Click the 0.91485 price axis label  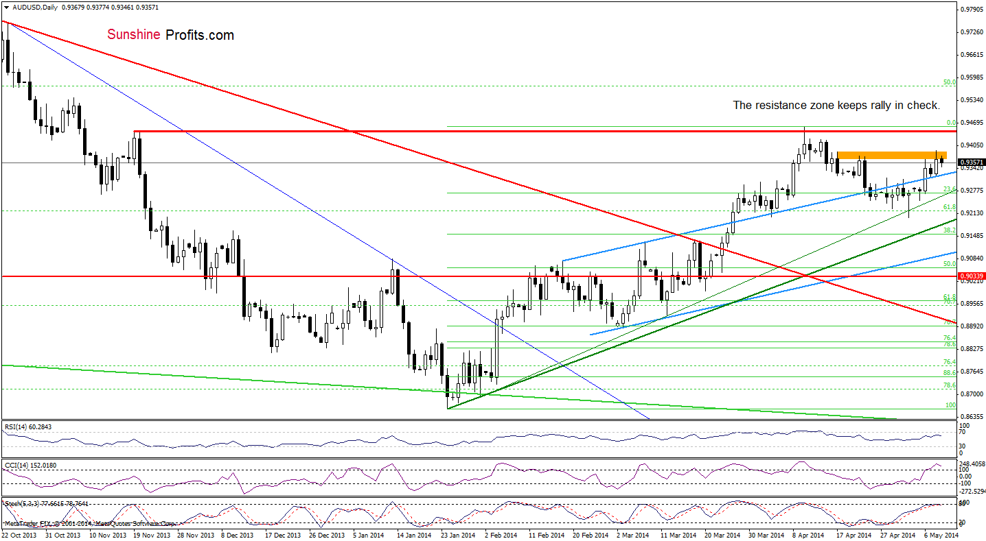[x=971, y=236]
